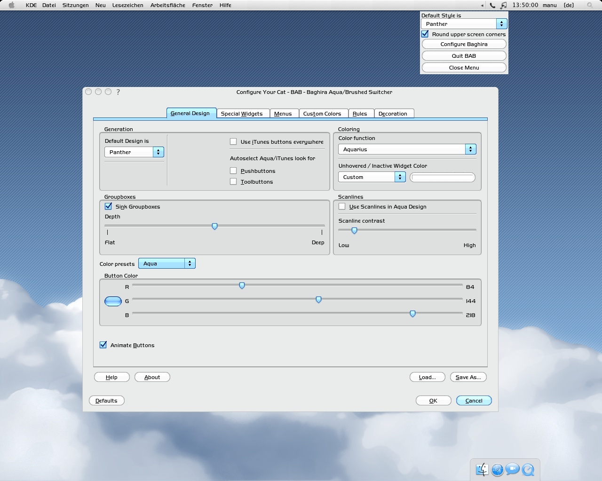The image size is (602, 481).
Task: Click the phone tray icon
Action: click(492, 5)
